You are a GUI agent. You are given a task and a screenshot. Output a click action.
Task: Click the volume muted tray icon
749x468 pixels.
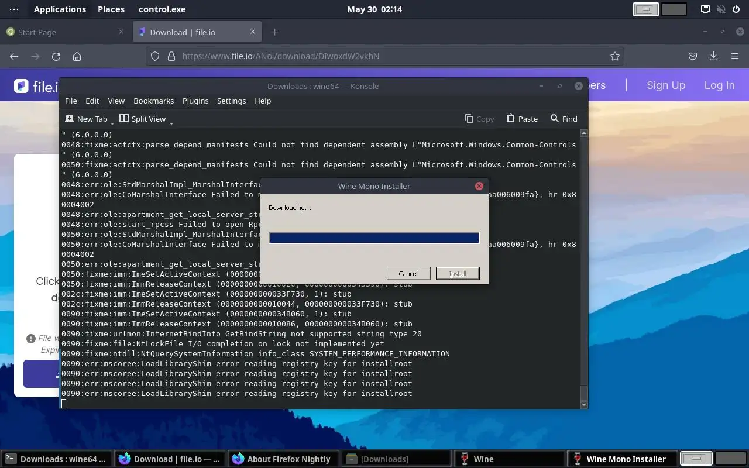click(x=721, y=9)
